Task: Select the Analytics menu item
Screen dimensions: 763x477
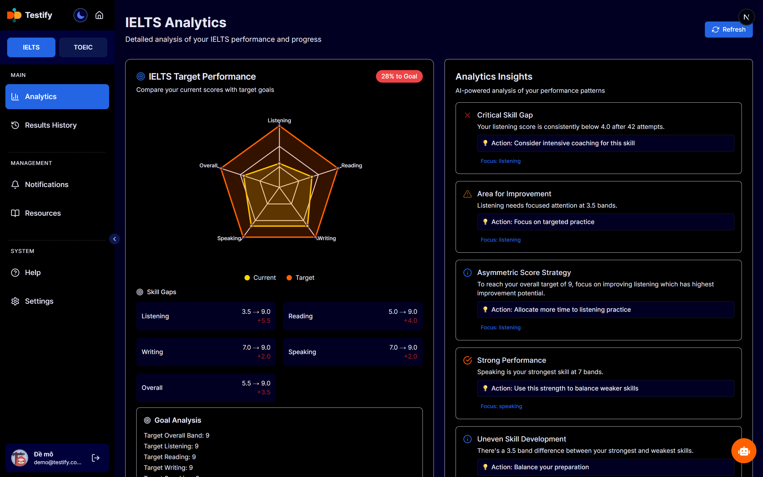Action: tap(57, 97)
